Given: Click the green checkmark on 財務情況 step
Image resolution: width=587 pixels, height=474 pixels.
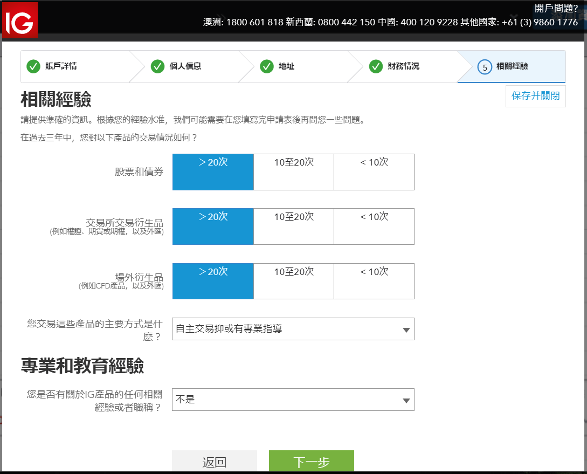Looking at the screenshot, I should [x=376, y=66].
